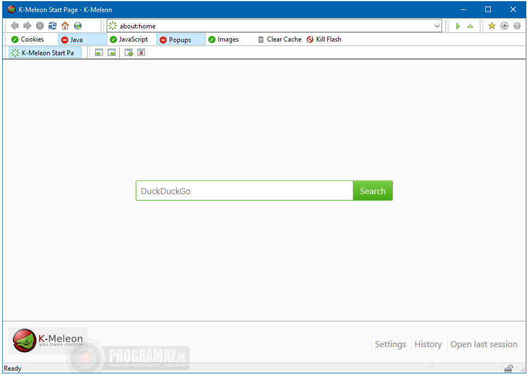Go back with the left arrow icon
The height and width of the screenshot is (375, 528).
[14, 26]
